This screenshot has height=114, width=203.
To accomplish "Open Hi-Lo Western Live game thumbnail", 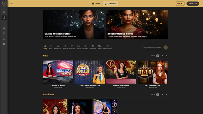I will click(x=153, y=72).
